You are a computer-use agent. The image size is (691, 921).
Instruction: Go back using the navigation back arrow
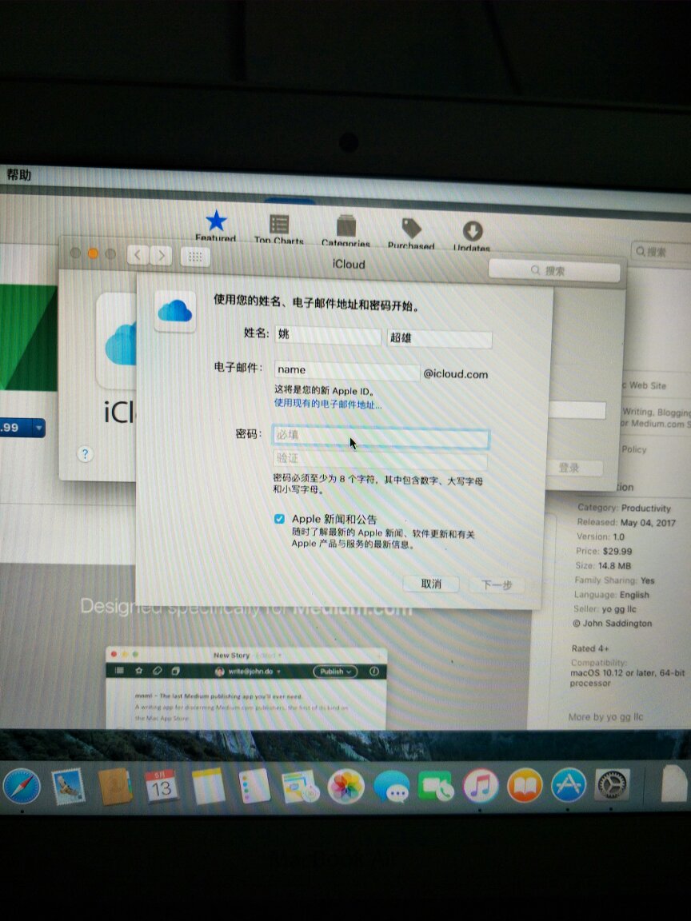click(137, 254)
